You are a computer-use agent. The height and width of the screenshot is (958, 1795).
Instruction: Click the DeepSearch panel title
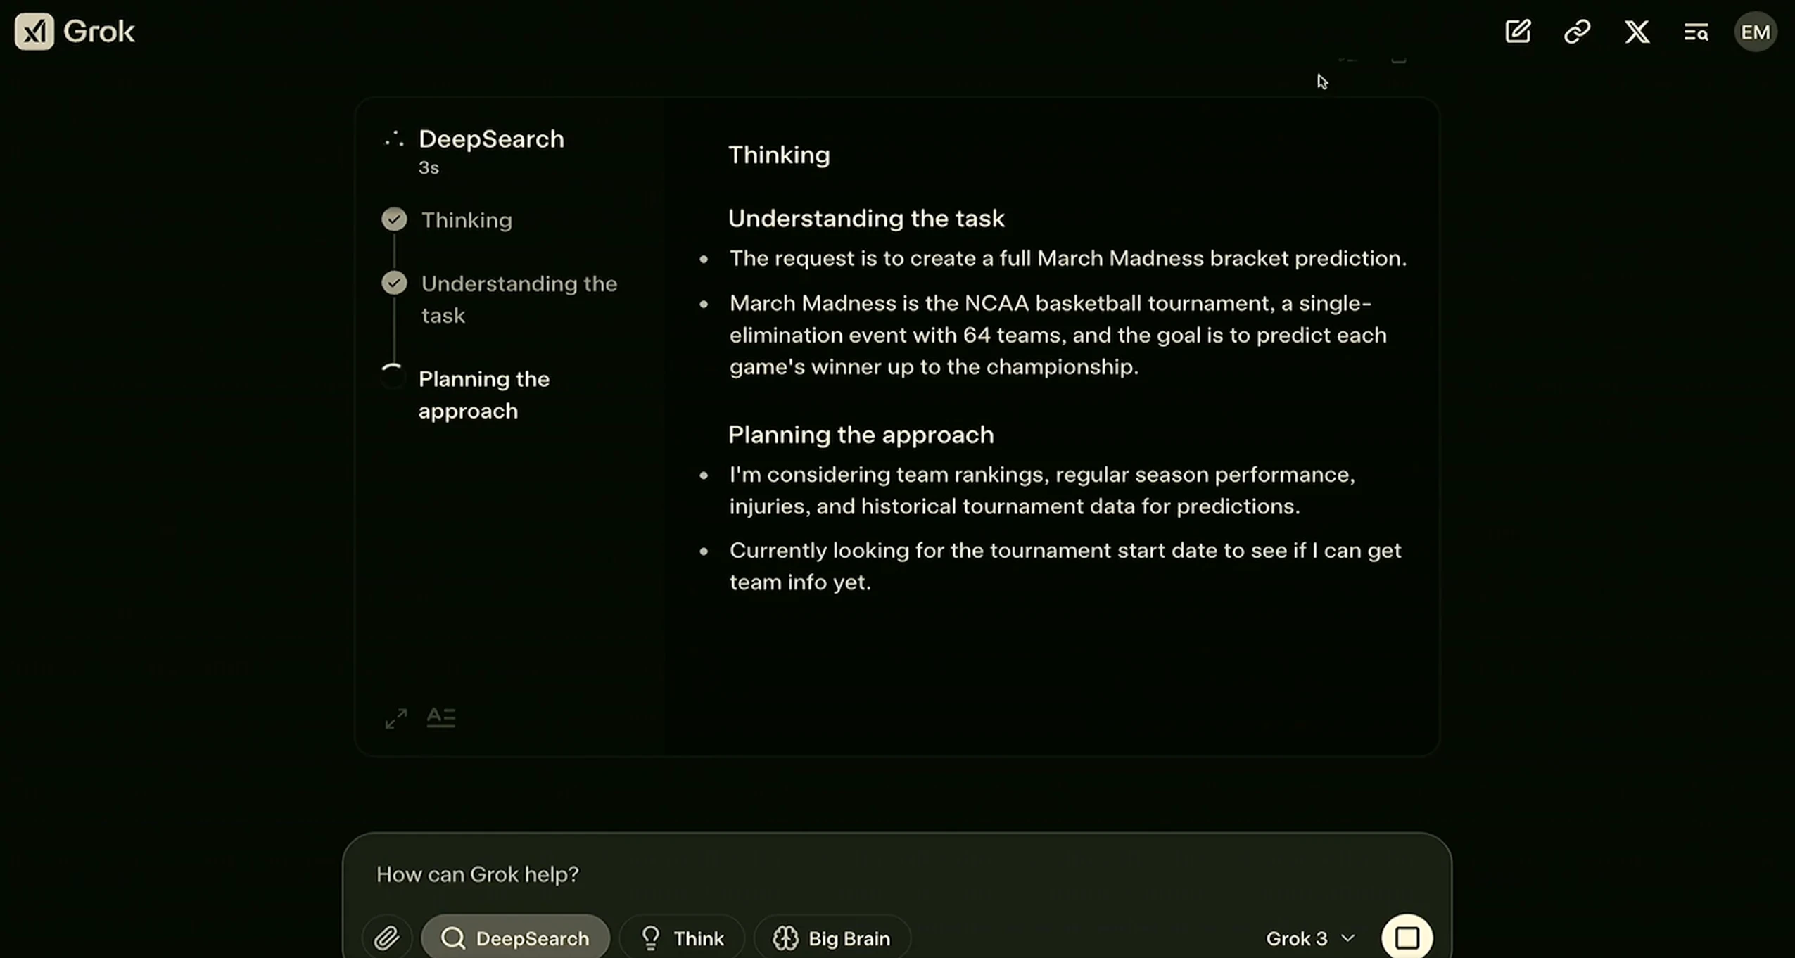pos(491,139)
